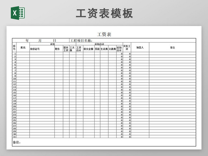Click the green Excel logo icon
Viewport: 208px width, 156px height.
(x=18, y=13)
